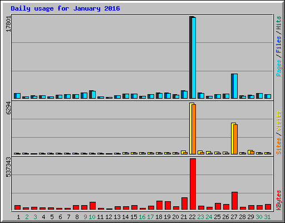Viewport: 285px width, 223px height.
Task: Click the KBytes legend label
Action: [279, 200]
